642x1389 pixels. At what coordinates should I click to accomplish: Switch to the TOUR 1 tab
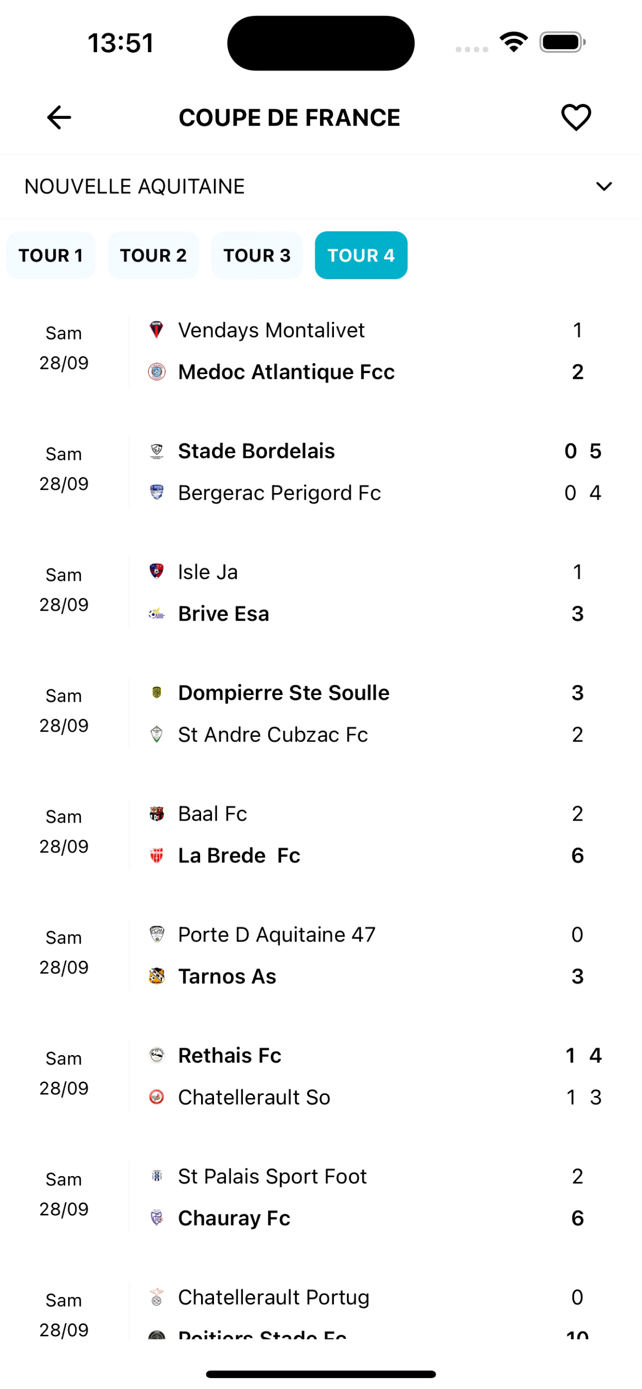51,256
